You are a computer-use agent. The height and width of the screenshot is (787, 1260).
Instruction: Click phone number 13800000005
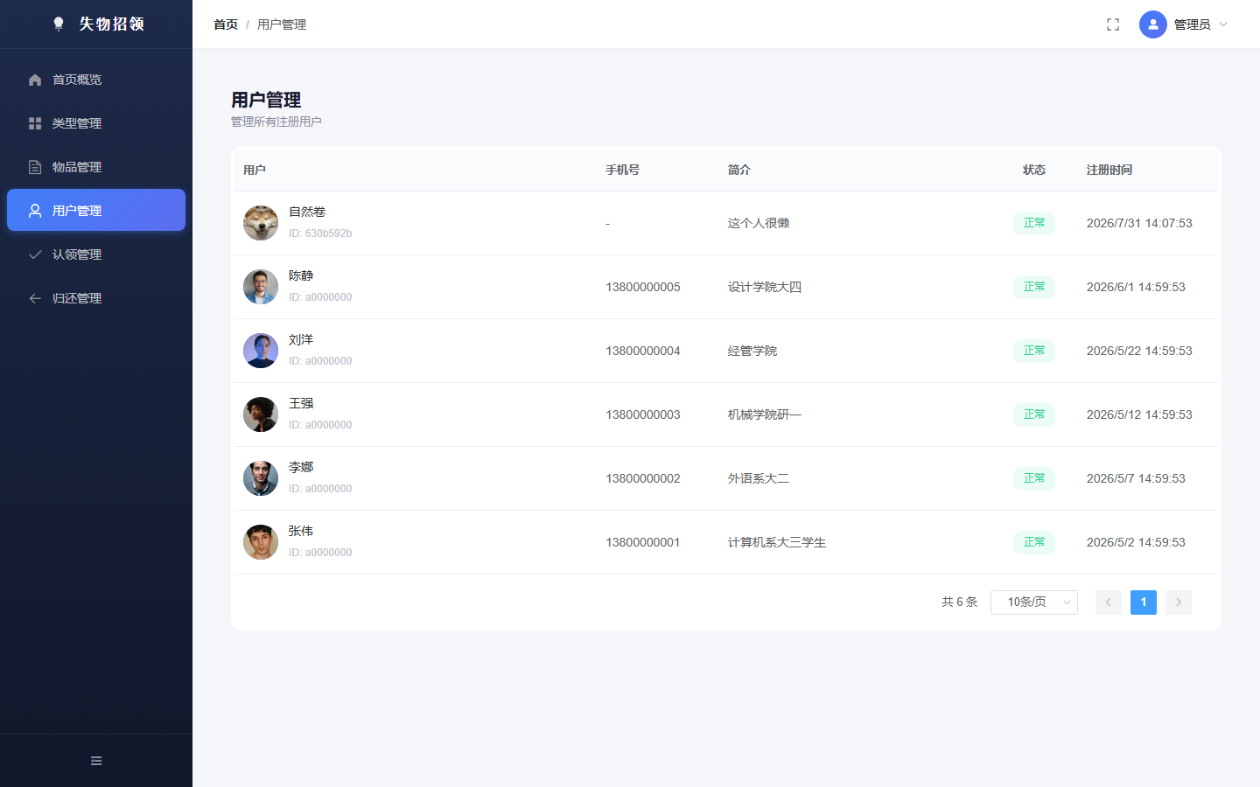point(643,287)
